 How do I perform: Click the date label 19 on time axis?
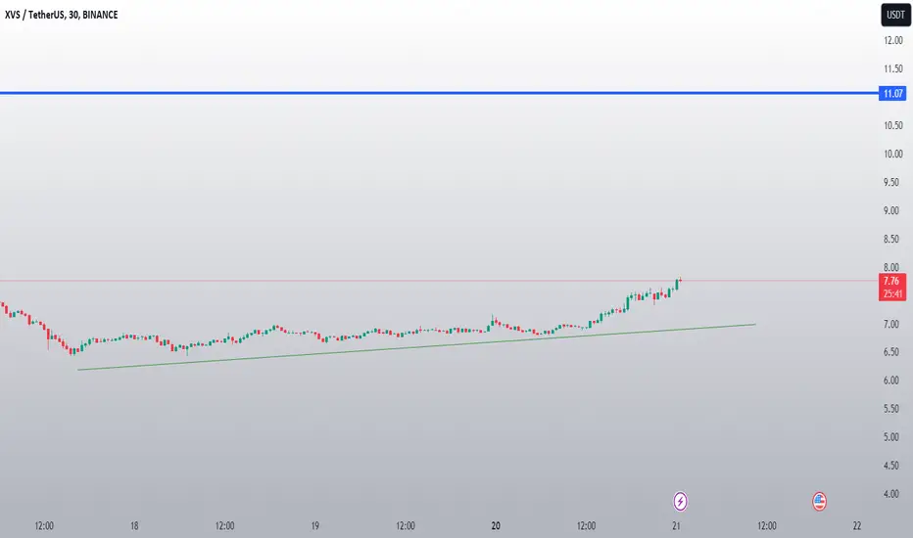315,526
